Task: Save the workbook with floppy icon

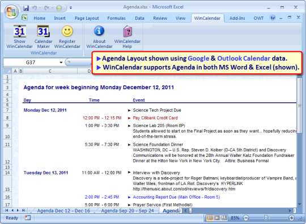Action: click(x=25, y=8)
